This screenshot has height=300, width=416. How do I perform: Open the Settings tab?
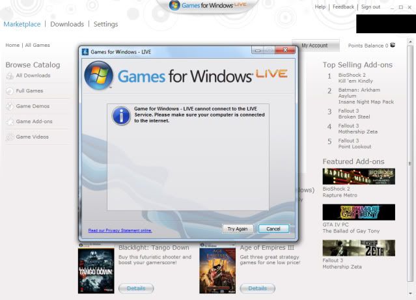point(105,24)
